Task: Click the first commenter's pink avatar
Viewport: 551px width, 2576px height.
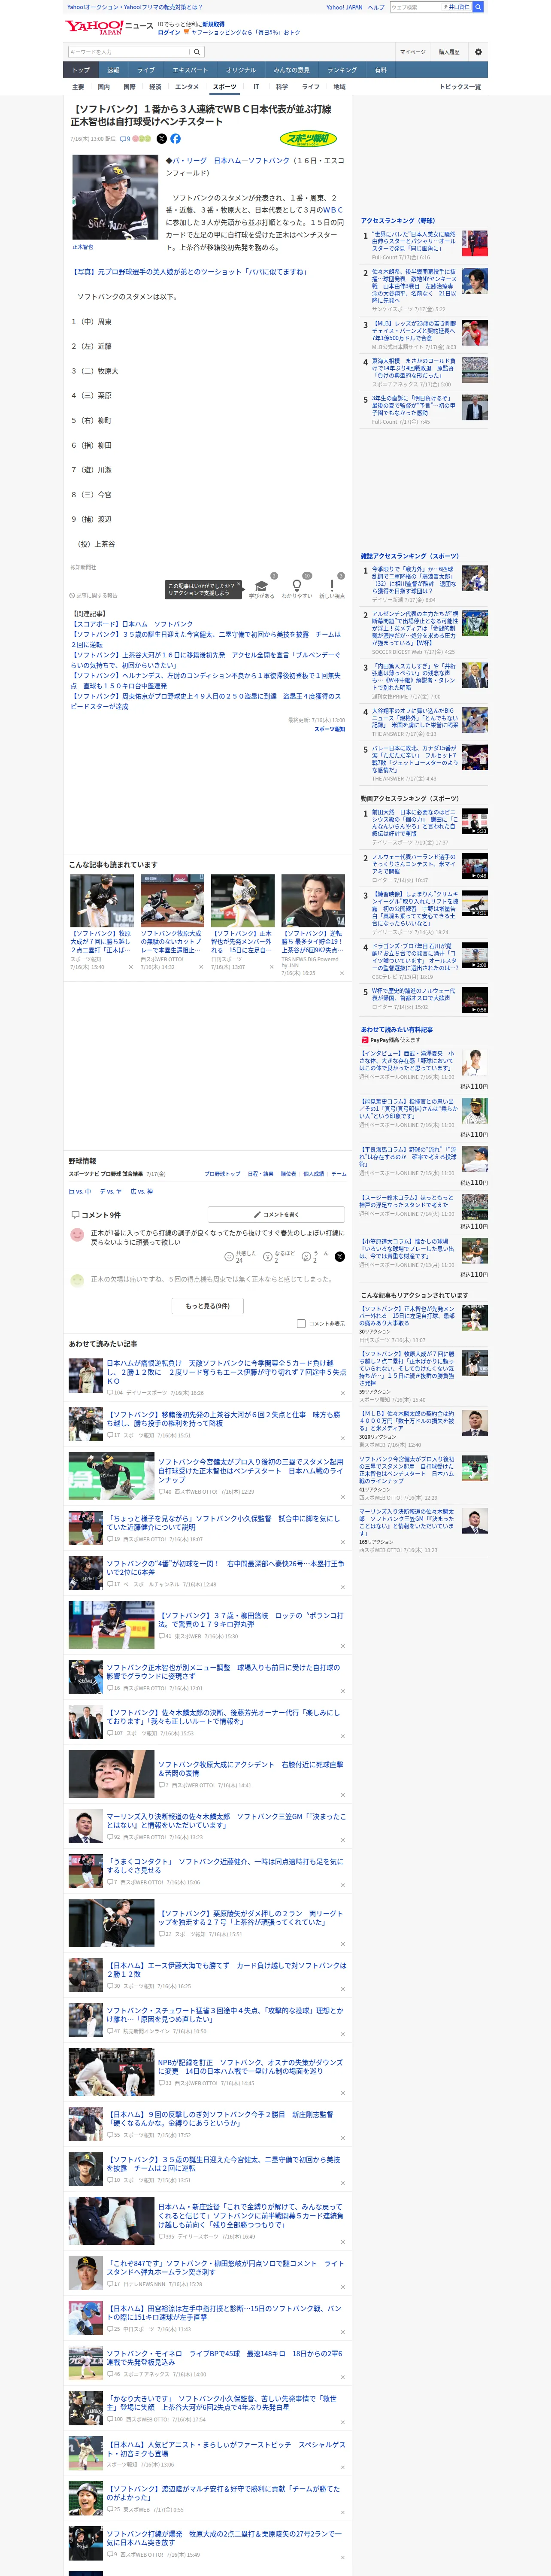Action: (77, 1235)
